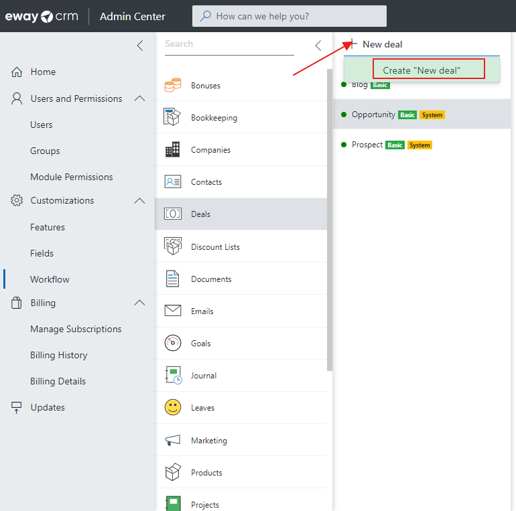Select the Opportunity workflow type

tap(422, 114)
